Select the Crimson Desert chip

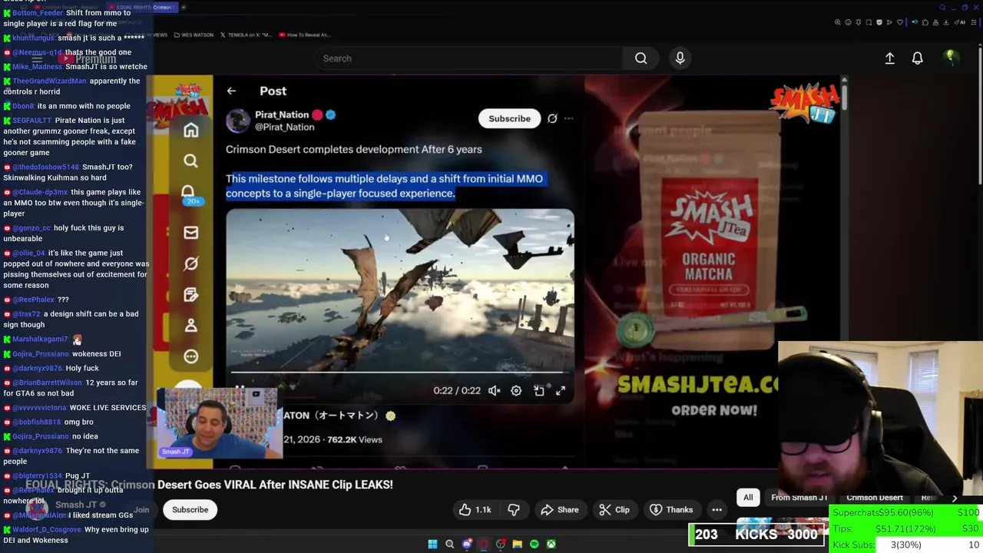pyautogui.click(x=875, y=498)
